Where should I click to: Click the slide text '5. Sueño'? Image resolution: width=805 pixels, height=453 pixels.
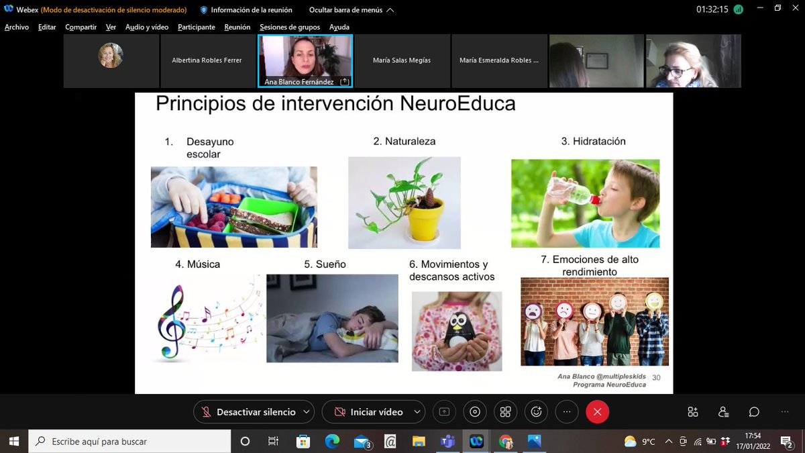coord(325,264)
